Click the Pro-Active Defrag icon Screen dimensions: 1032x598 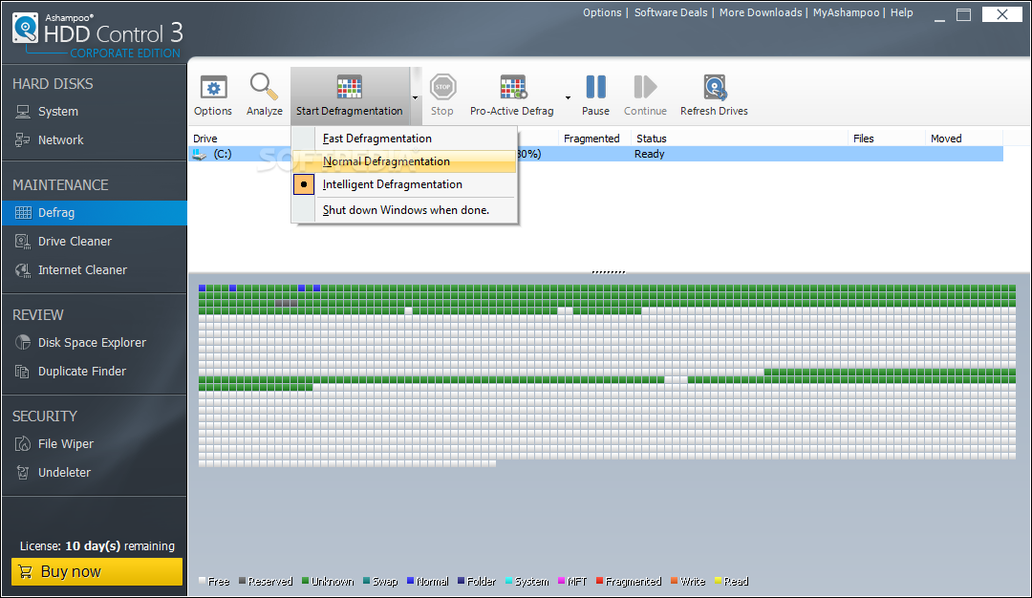click(513, 87)
